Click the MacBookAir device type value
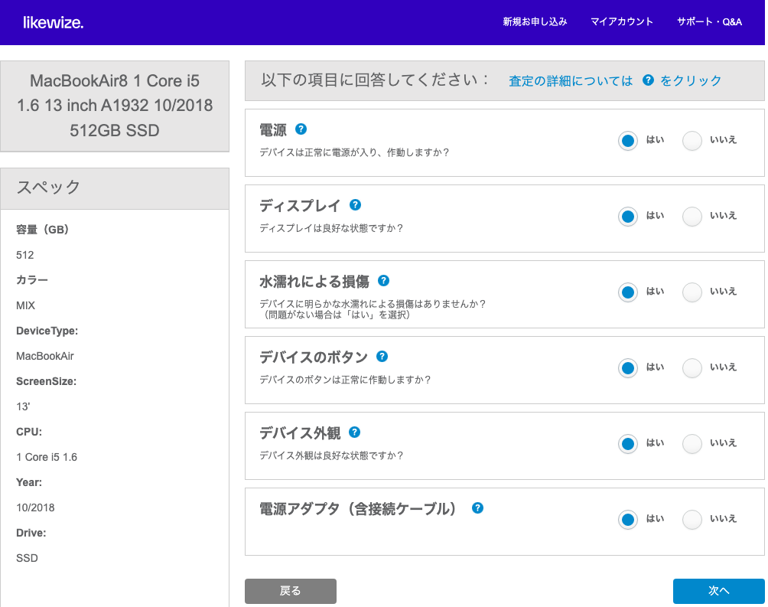The width and height of the screenshot is (768, 607). point(45,356)
